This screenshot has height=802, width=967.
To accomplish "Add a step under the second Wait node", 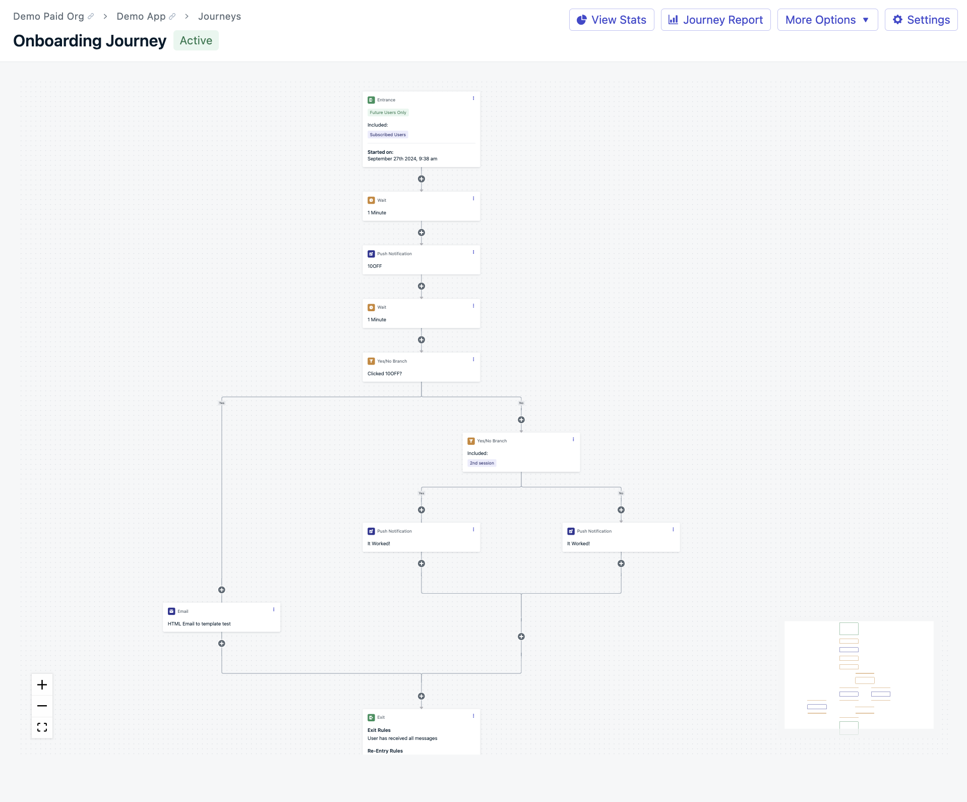I will tap(421, 340).
